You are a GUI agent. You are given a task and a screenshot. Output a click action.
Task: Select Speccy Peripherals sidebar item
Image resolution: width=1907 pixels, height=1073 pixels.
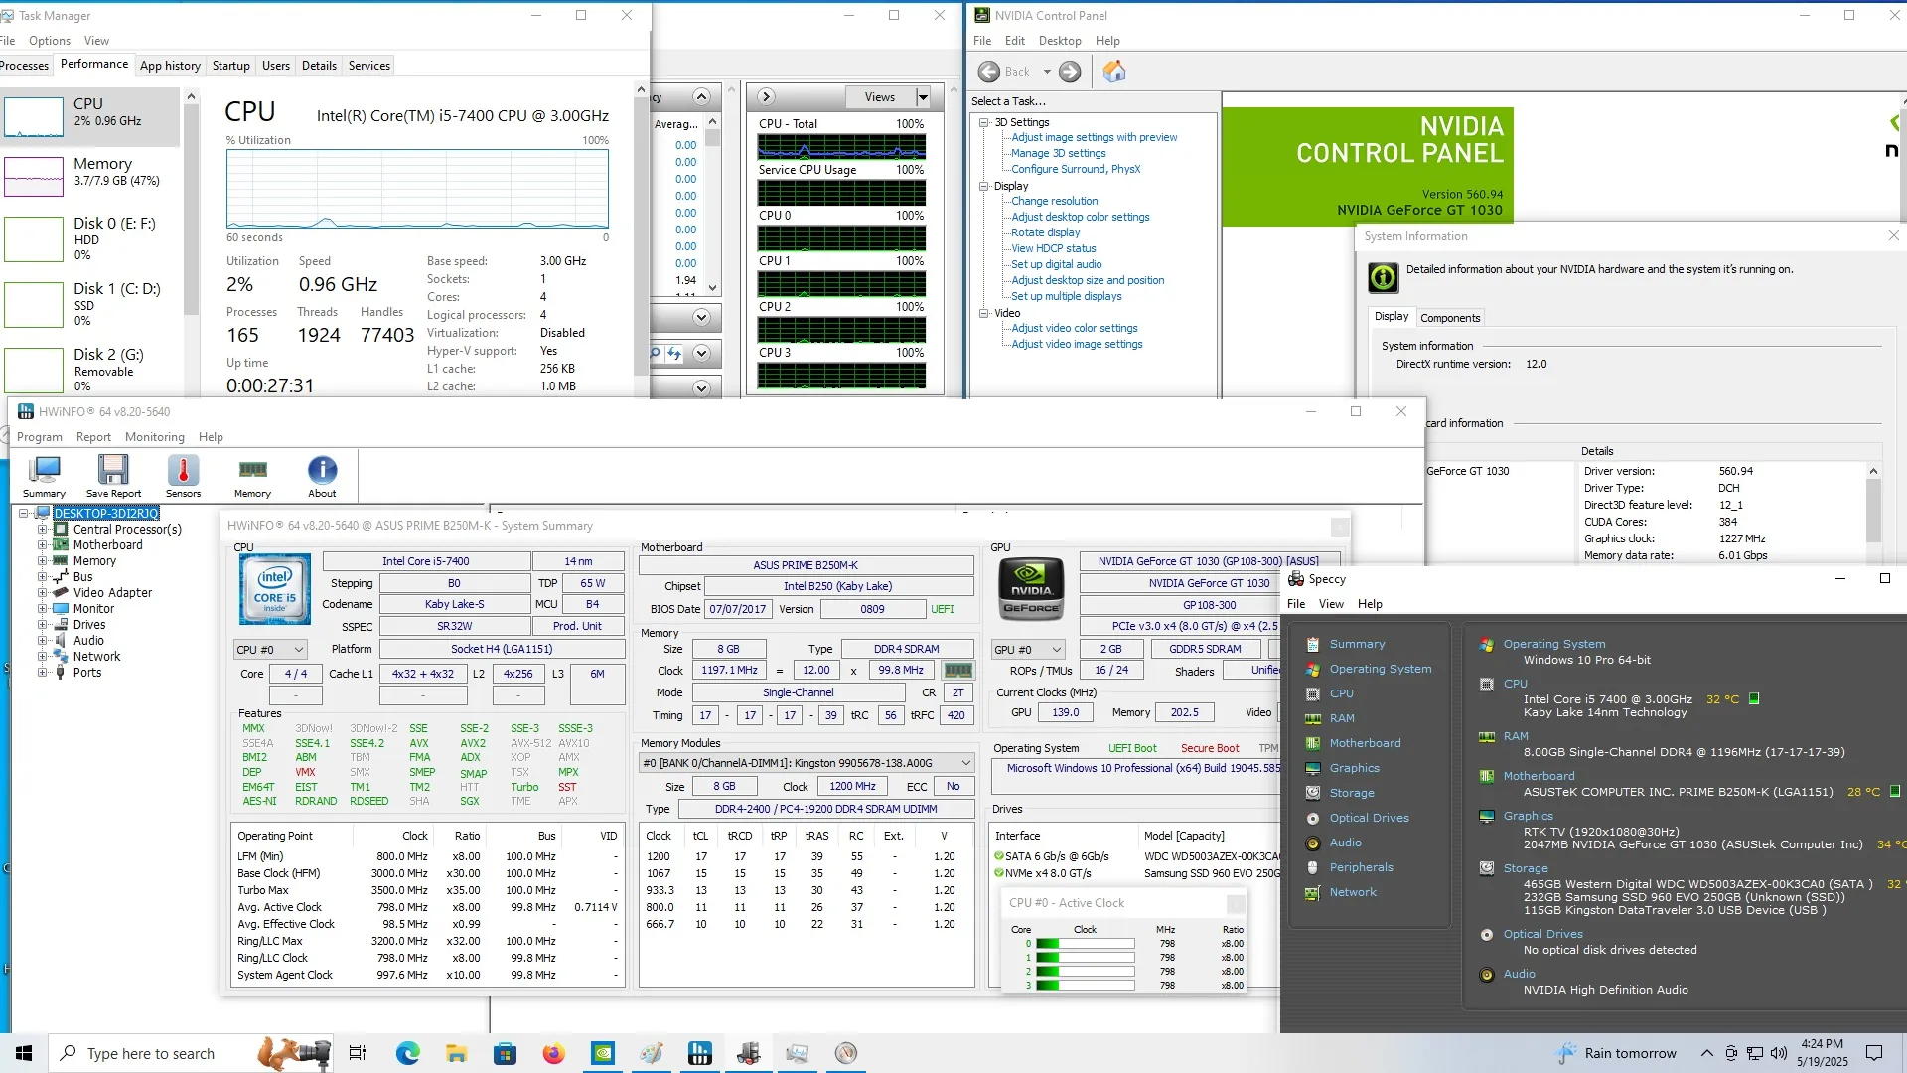1361,867
